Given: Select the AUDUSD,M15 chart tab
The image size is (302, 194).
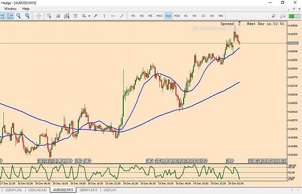Looking at the screenshot, I should point(63,190).
